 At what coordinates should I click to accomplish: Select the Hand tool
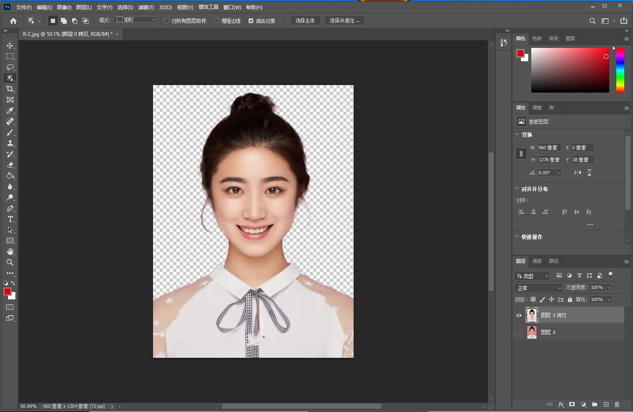[10, 251]
